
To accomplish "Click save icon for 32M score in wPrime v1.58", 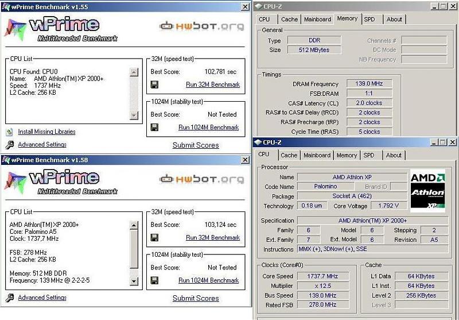I will 154,237.
